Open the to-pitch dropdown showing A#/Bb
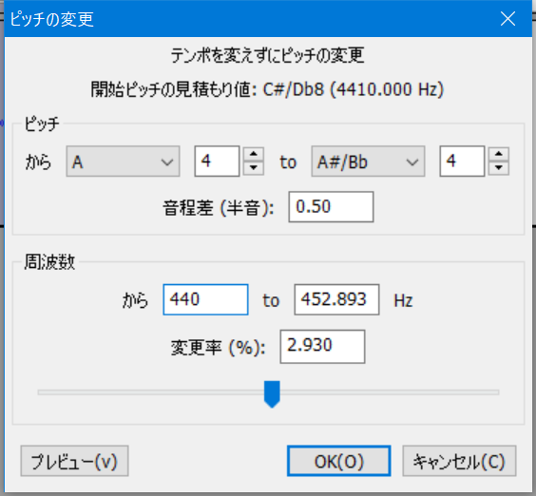The width and height of the screenshot is (536, 496). pos(368,162)
